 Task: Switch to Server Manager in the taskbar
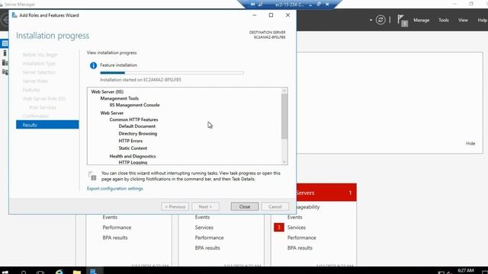93,272
